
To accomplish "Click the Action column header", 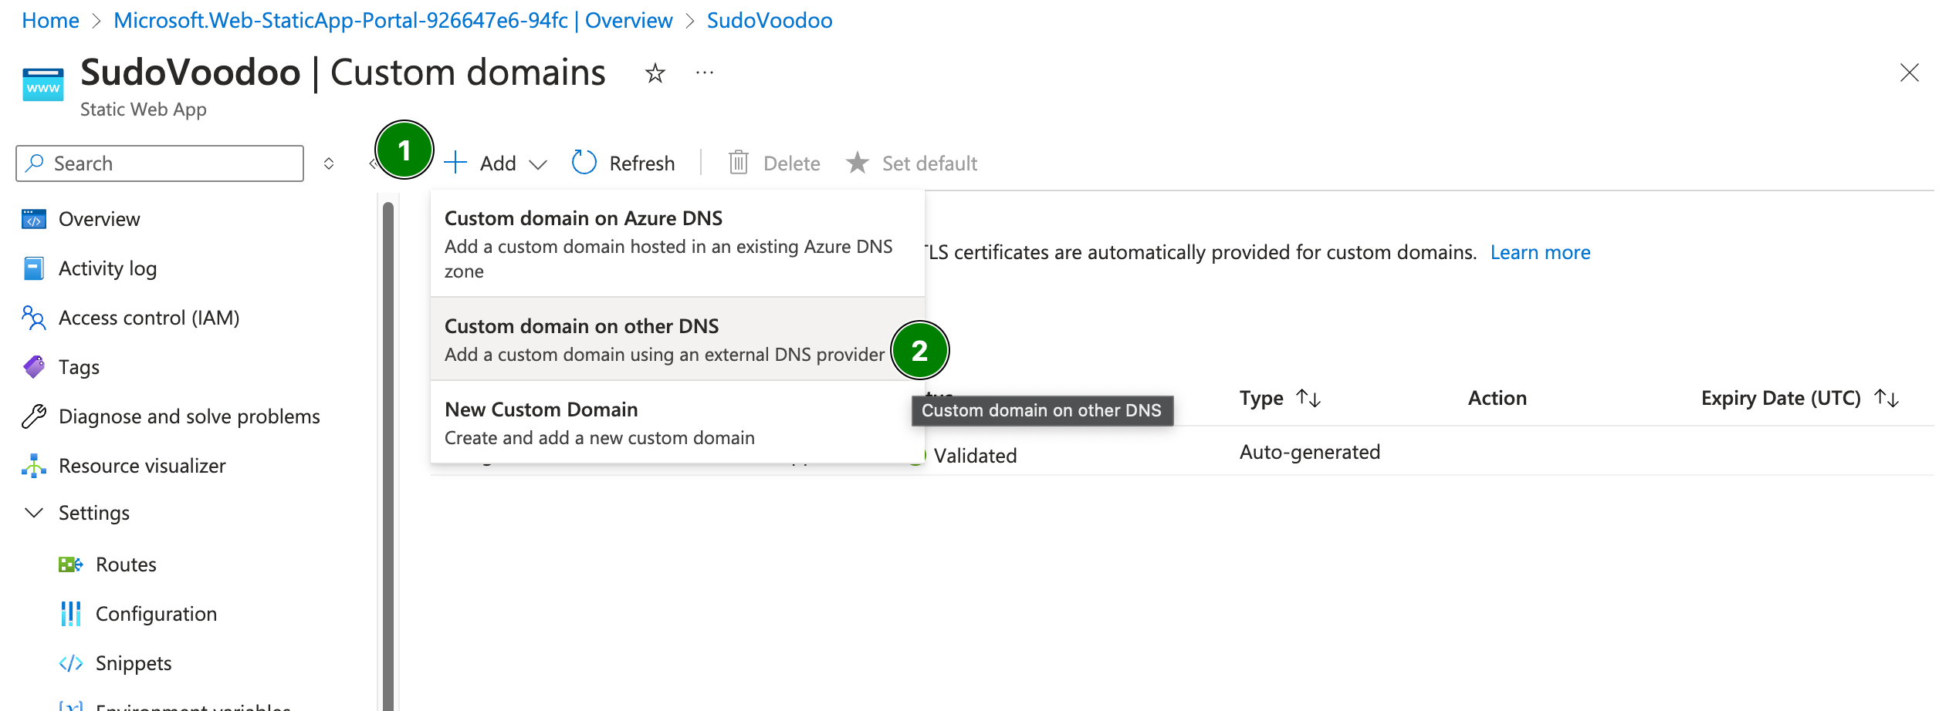I will pyautogui.click(x=1497, y=398).
